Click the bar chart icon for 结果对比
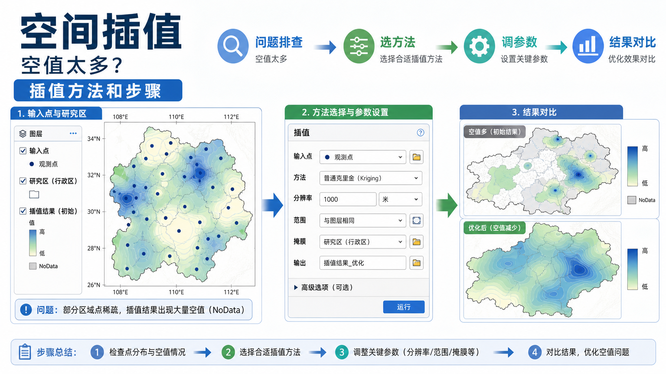 point(588,46)
